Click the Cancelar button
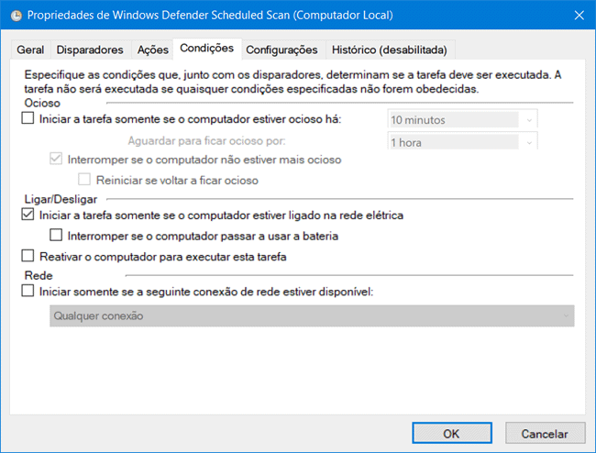596x453 pixels. [x=545, y=433]
